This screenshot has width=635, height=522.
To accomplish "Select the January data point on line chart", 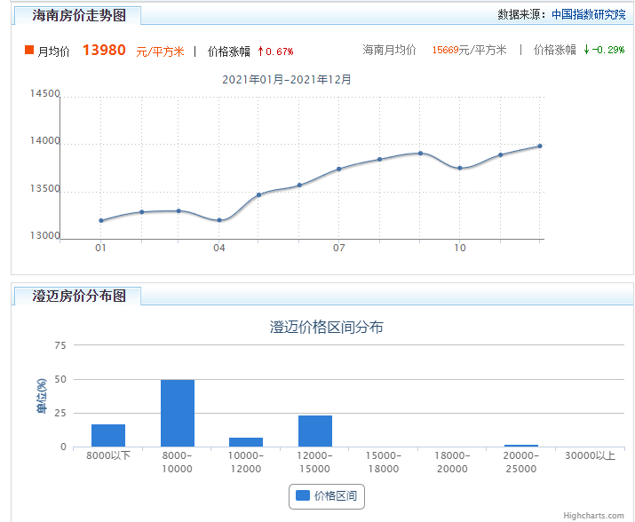I will (x=101, y=221).
